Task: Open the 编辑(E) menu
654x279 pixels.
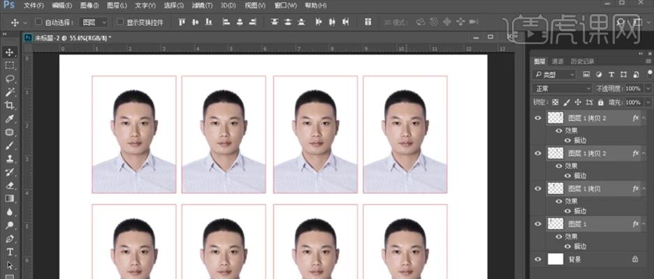Action: tap(62, 6)
